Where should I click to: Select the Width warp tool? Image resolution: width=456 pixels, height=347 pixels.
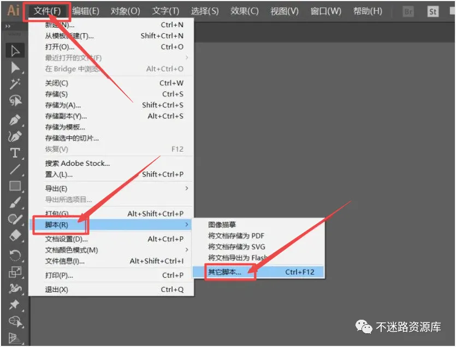point(15,289)
